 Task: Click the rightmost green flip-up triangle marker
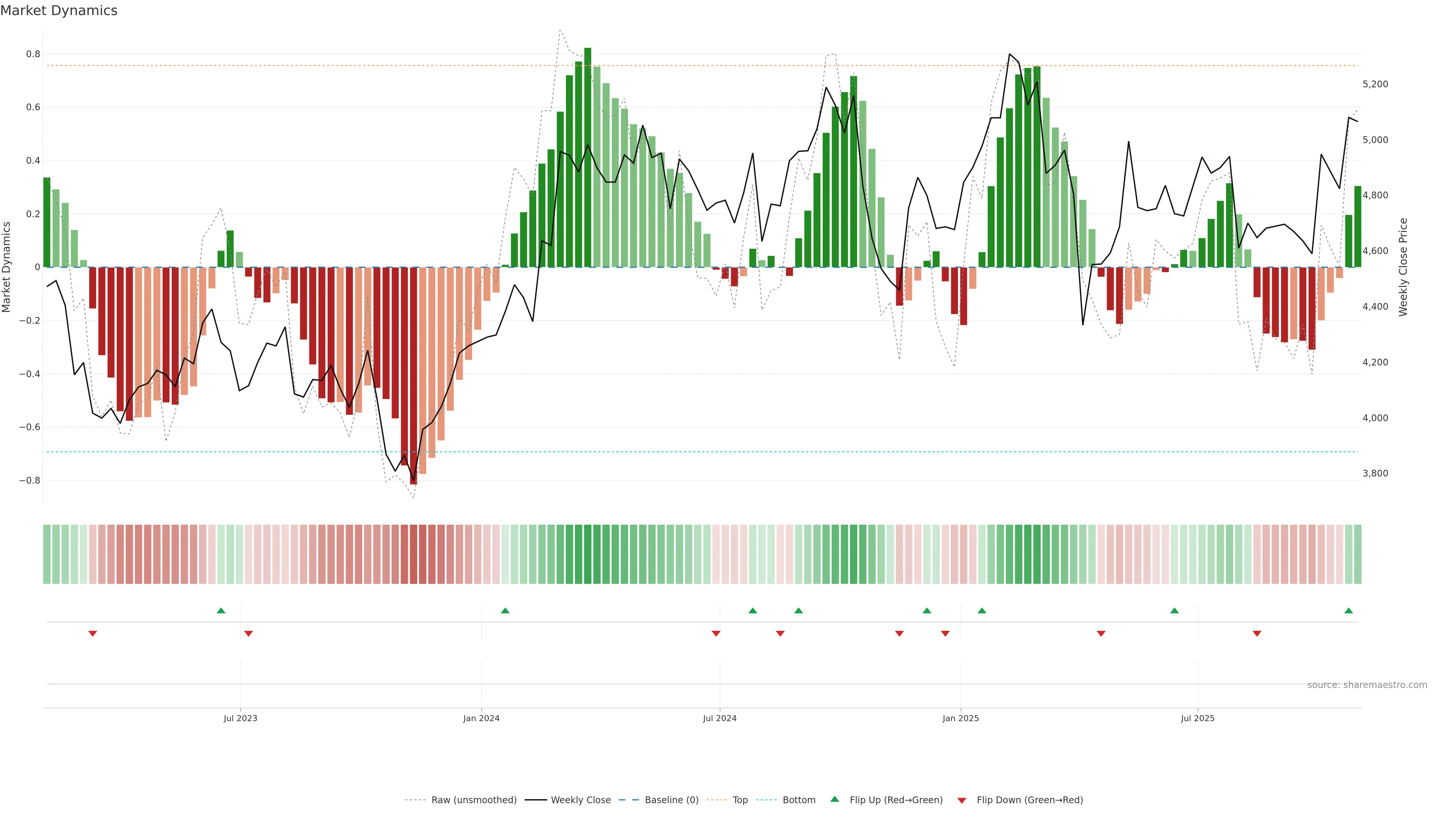coord(1348,611)
